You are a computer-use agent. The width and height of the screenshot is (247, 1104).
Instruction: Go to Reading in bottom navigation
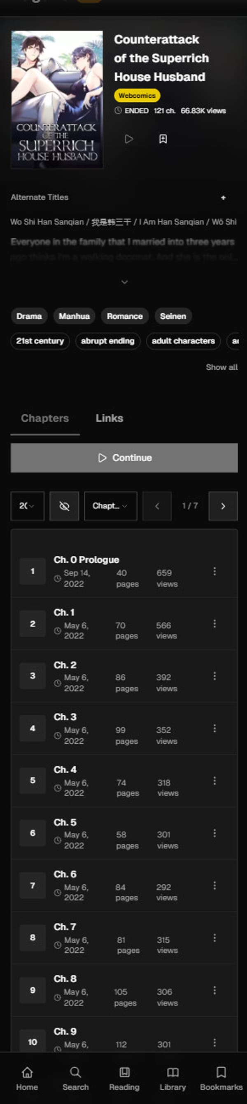(x=124, y=1078)
